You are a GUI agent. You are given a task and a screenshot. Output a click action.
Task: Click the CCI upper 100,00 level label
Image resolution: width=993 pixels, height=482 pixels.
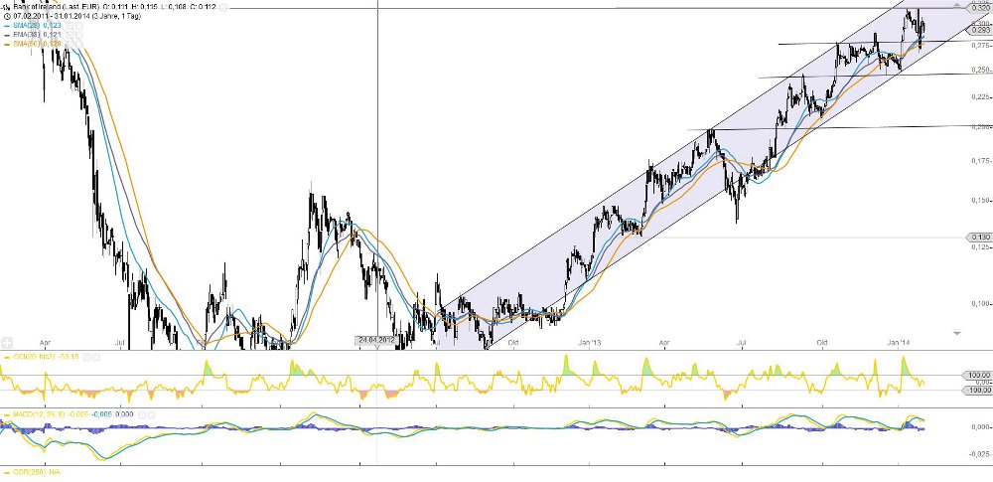coord(978,376)
